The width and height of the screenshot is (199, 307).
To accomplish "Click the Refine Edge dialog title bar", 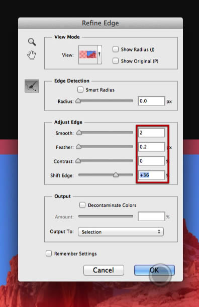I will pyautogui.click(x=101, y=23).
